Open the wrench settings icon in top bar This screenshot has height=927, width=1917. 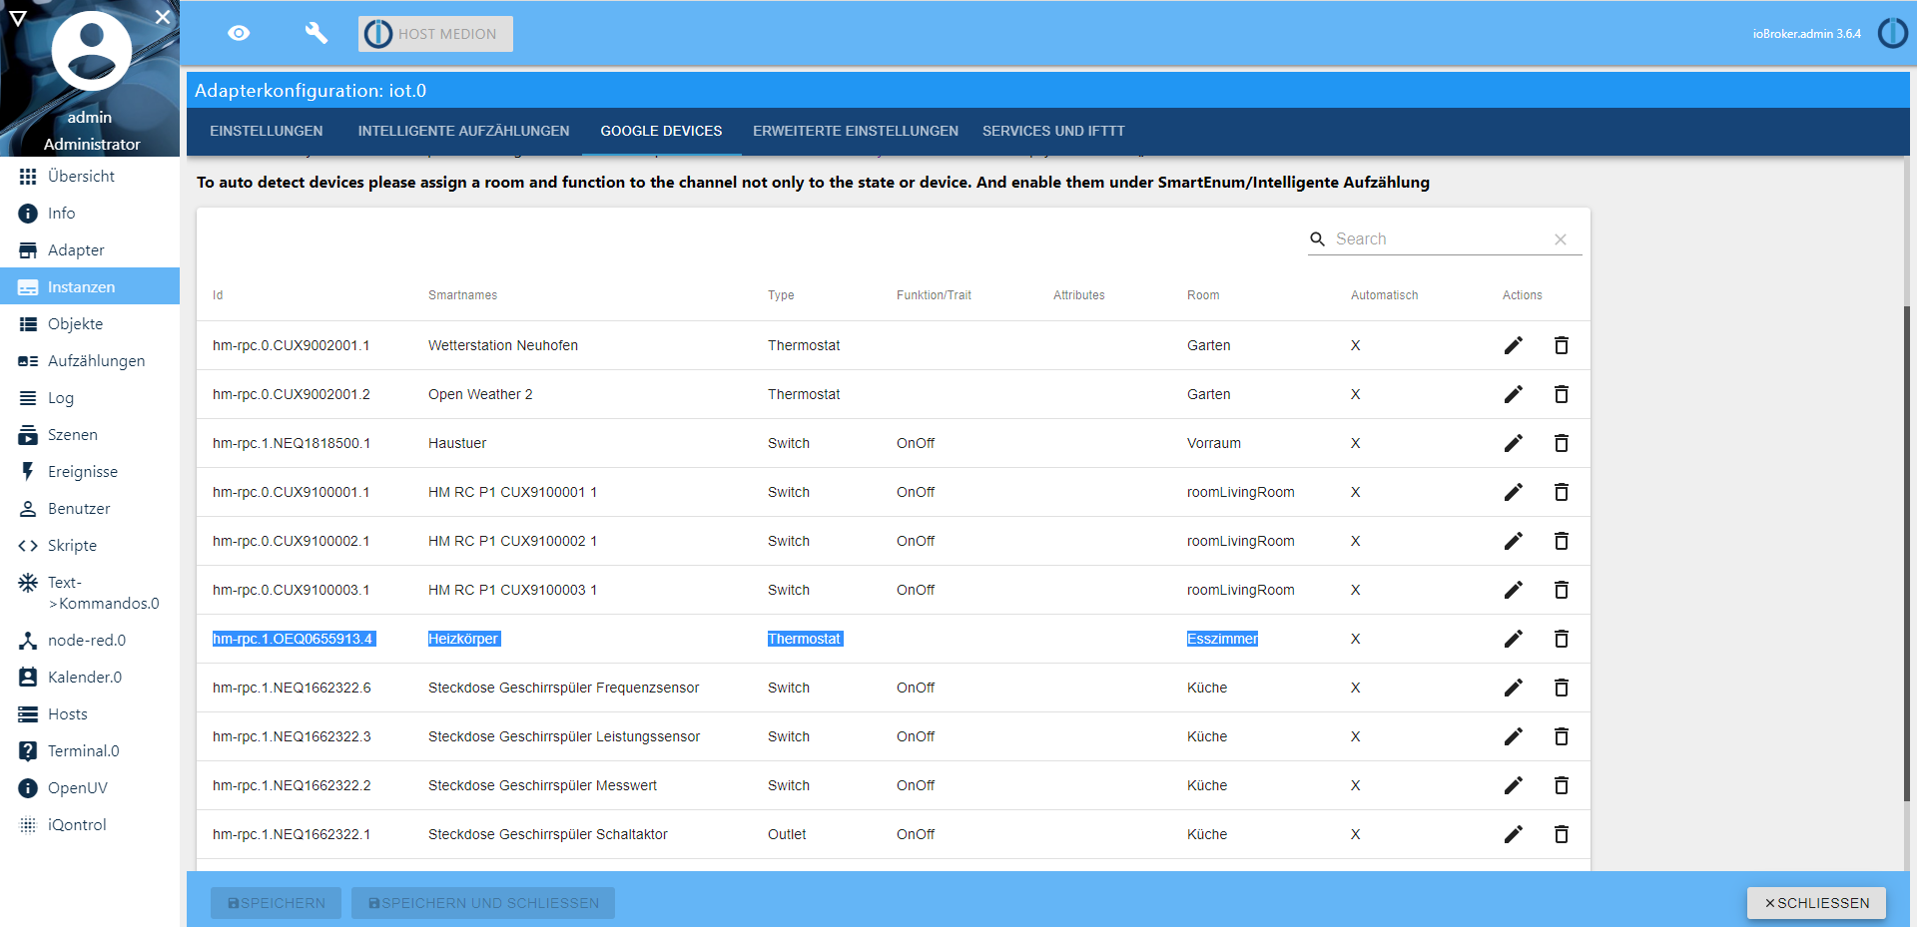pos(316,33)
